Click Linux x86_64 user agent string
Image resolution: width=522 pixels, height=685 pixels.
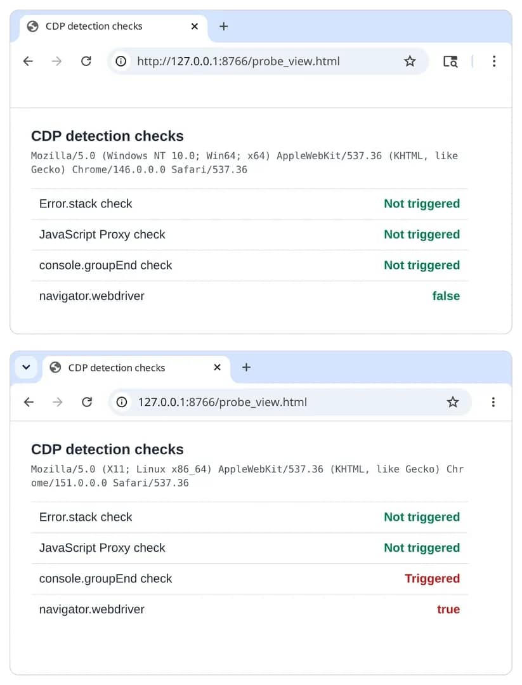247,476
